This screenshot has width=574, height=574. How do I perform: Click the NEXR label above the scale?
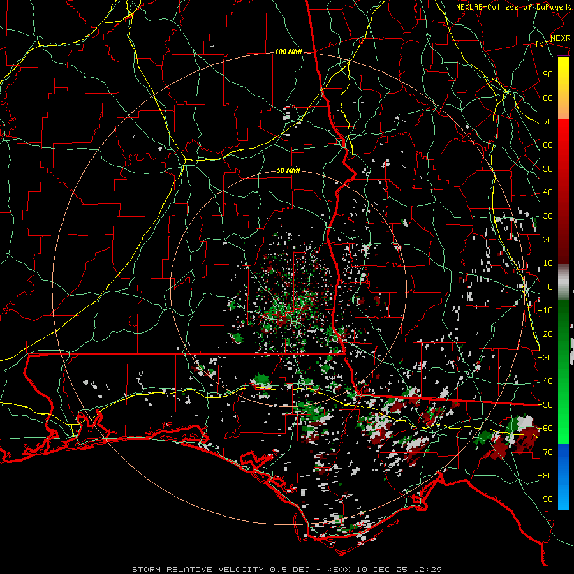(x=560, y=38)
